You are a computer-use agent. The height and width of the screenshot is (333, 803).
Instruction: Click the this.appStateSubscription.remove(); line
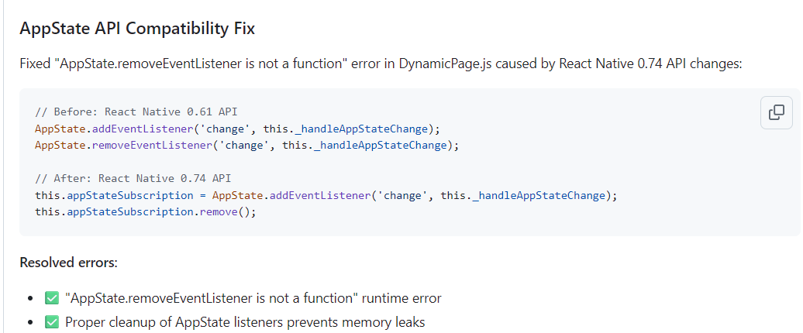click(145, 211)
